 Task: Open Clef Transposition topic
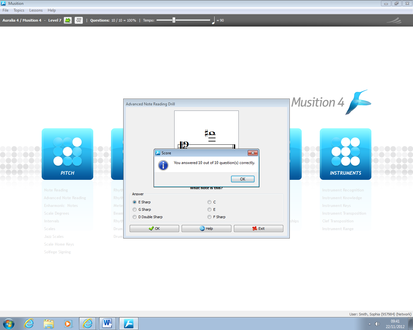[x=338, y=221]
